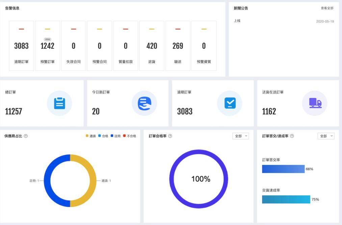Click the 驗退 alert card showing 269

(x=178, y=46)
